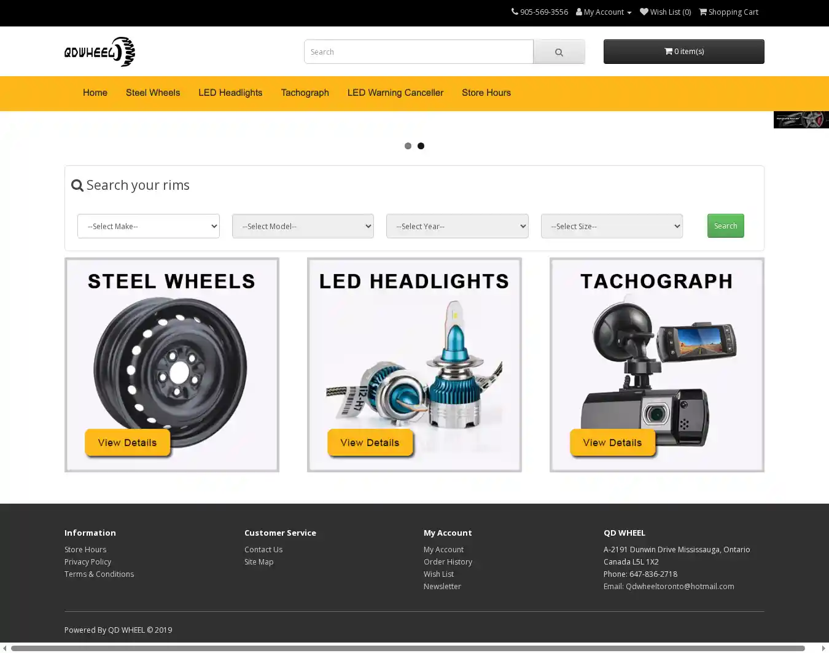
Task: Open LED Headlights menu item
Action: coord(230,93)
